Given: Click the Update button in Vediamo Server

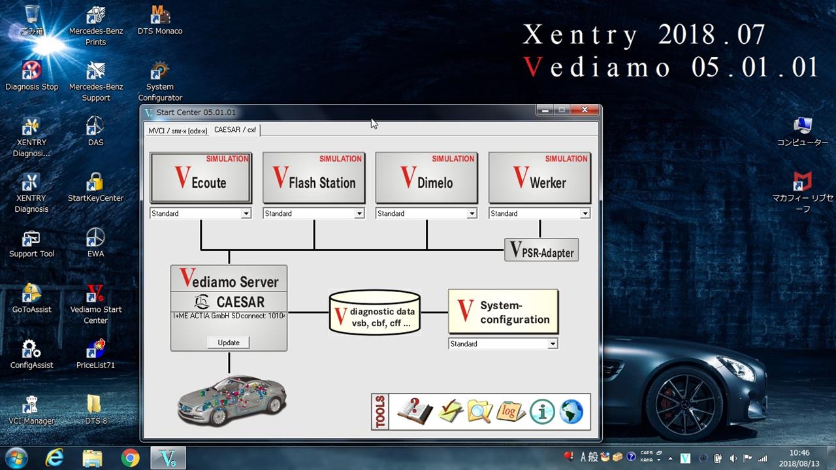Looking at the screenshot, I should pos(229,343).
